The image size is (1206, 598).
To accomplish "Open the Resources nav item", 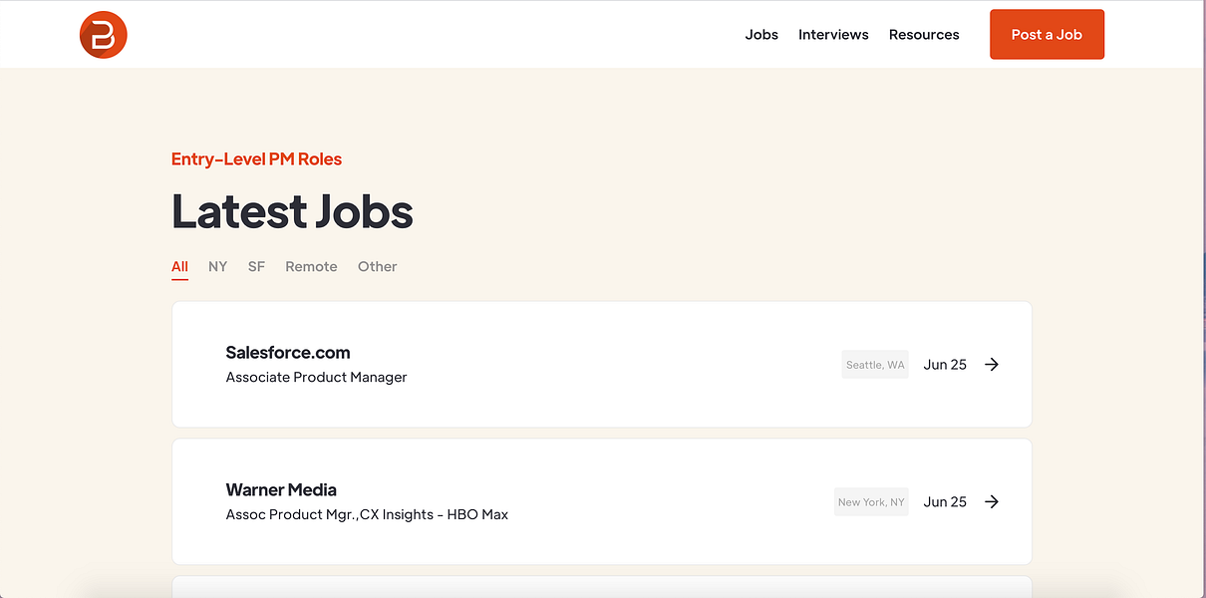I will [x=924, y=35].
